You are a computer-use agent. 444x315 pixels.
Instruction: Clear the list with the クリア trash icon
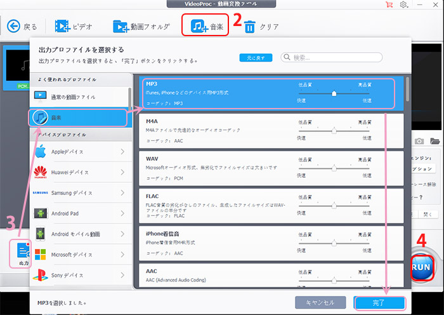(250, 27)
